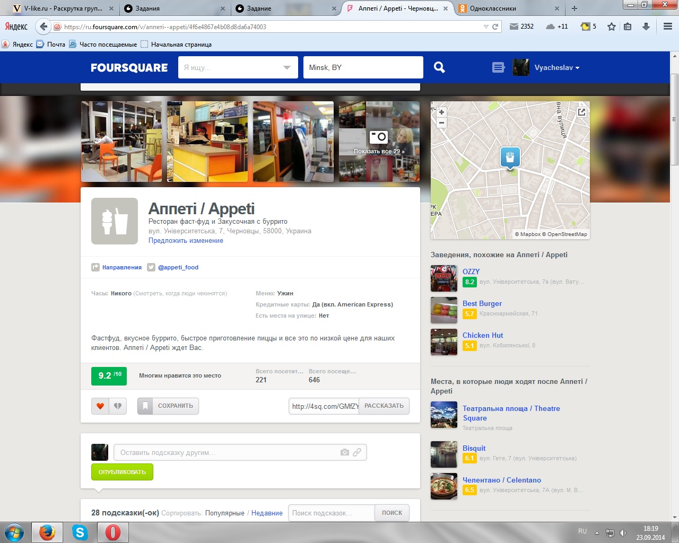This screenshot has width=679, height=543.
Task: Click the Minsk, BY location field
Action: [363, 67]
